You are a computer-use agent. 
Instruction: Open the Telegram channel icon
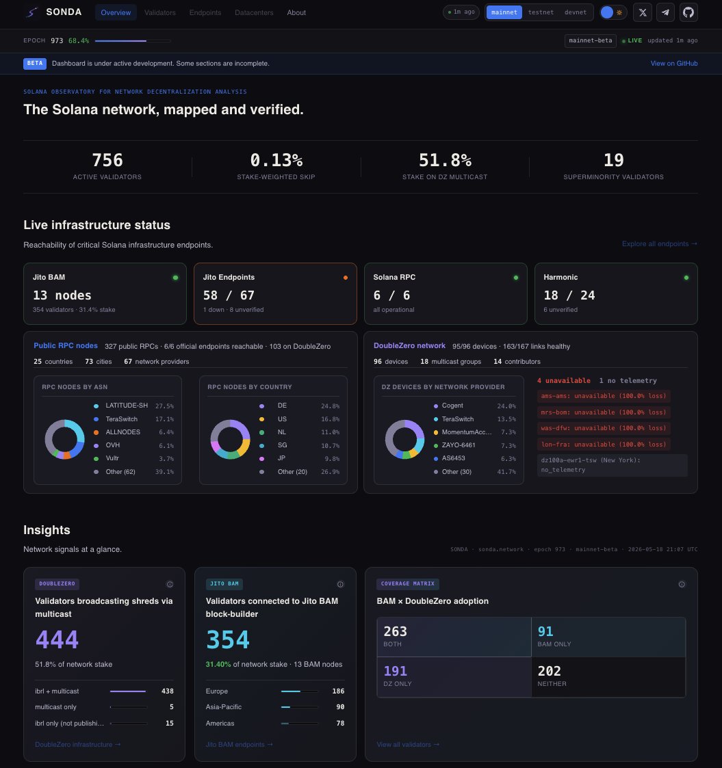pos(666,12)
